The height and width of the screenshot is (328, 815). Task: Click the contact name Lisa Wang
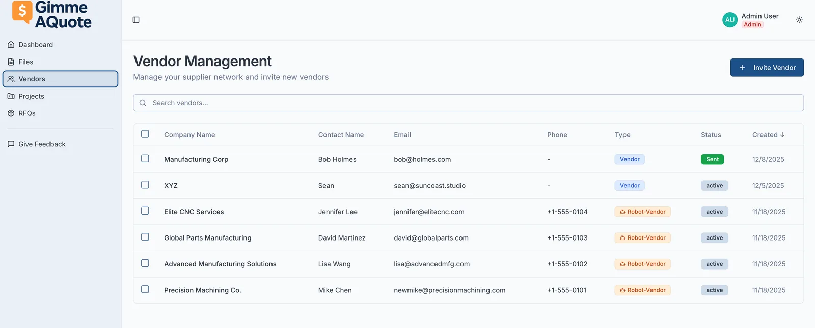(x=335, y=264)
